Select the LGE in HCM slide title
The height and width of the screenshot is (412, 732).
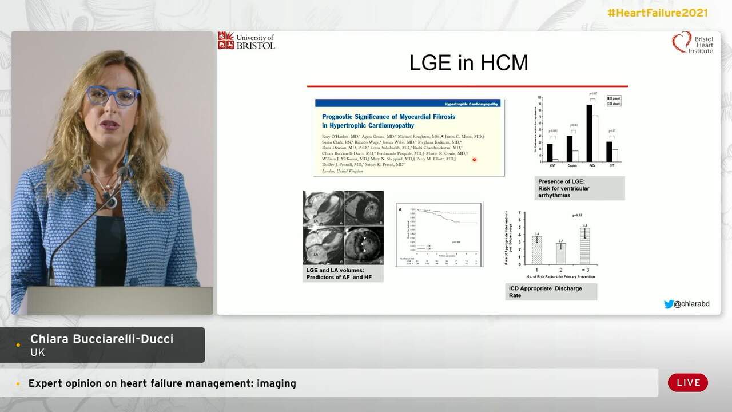pyautogui.click(x=469, y=63)
